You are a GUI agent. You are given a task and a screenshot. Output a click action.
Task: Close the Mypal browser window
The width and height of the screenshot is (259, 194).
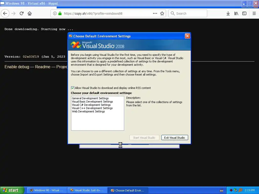click(256, 3)
